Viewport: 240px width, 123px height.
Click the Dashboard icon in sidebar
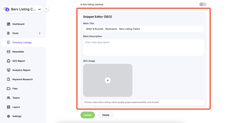click(x=8, y=24)
